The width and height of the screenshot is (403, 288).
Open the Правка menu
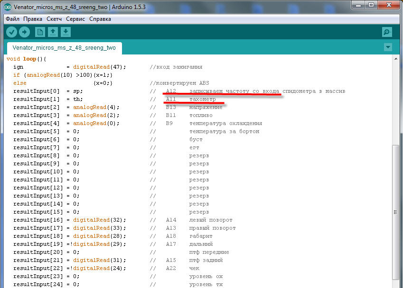[x=33, y=19]
